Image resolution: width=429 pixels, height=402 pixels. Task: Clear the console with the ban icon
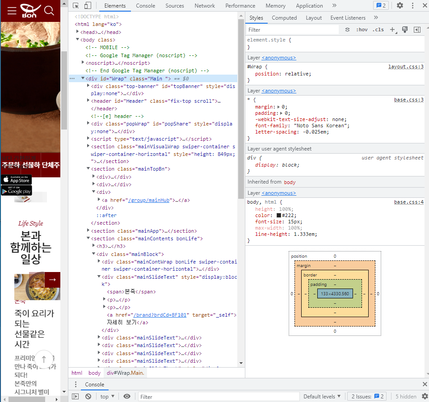point(88,396)
